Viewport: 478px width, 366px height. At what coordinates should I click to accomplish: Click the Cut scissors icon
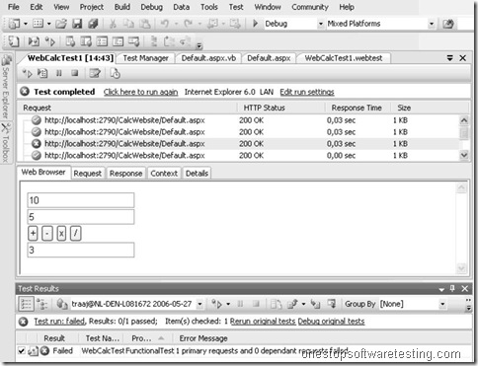[x=113, y=24]
